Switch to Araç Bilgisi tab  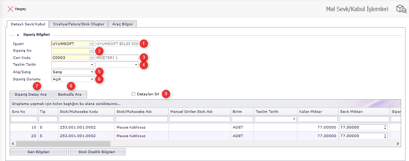coord(122,24)
